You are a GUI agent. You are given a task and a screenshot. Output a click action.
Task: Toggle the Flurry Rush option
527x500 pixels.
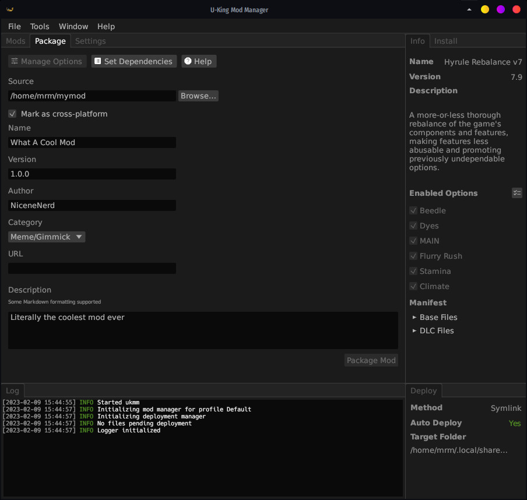tap(413, 256)
